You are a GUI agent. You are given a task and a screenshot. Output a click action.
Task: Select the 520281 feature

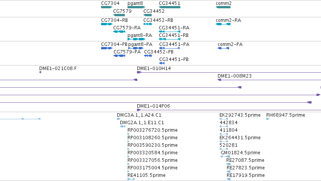coord(224,149)
